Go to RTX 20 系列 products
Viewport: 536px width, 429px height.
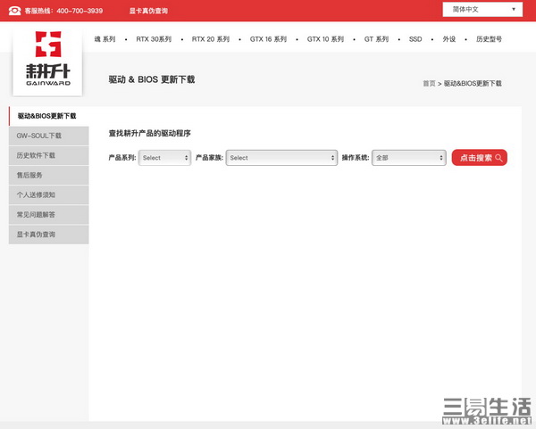211,39
